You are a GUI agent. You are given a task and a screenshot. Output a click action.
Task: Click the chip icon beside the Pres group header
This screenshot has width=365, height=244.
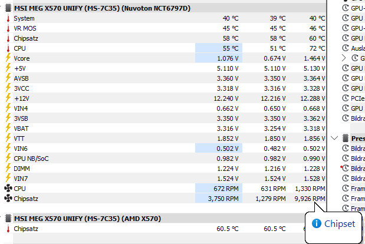tap(346, 138)
